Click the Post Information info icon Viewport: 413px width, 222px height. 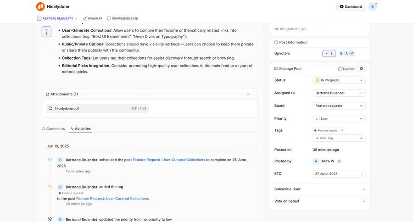[x=276, y=42]
